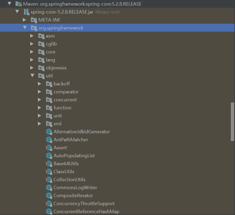Image resolution: width=235 pixels, height=215 pixels.
Task: Click the CollectionUtils class icon
Action: pyautogui.click(x=49, y=180)
